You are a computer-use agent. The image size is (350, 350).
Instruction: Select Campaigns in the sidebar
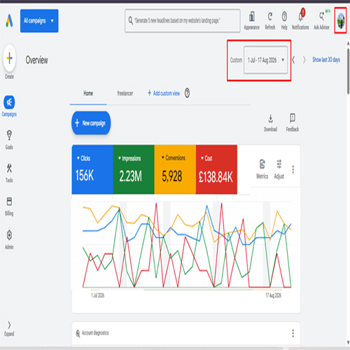[x=9, y=106]
